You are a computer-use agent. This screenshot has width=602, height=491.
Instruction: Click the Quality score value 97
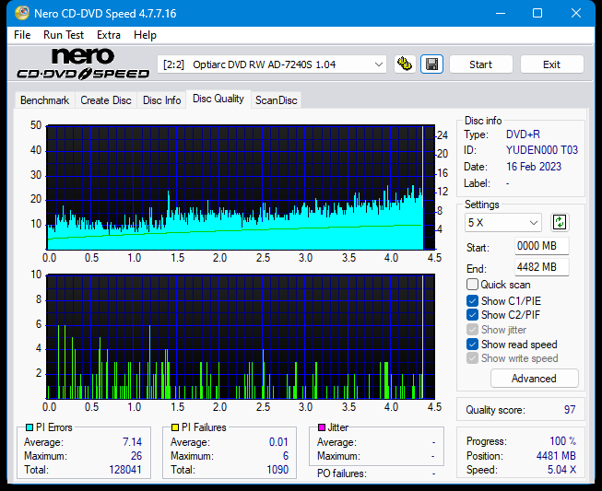570,410
